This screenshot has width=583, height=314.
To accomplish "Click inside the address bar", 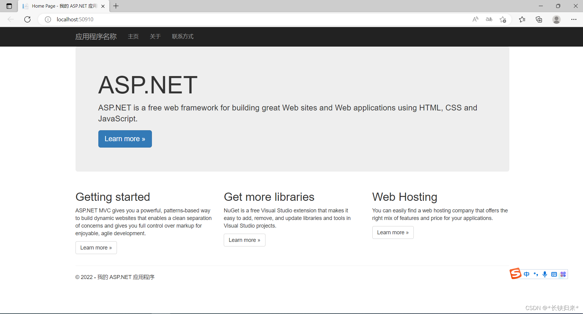I will 183,19.
